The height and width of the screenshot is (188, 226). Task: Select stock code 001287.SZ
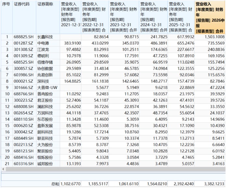23,43
